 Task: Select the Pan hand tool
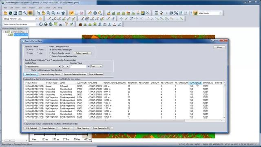(x=44, y=13)
